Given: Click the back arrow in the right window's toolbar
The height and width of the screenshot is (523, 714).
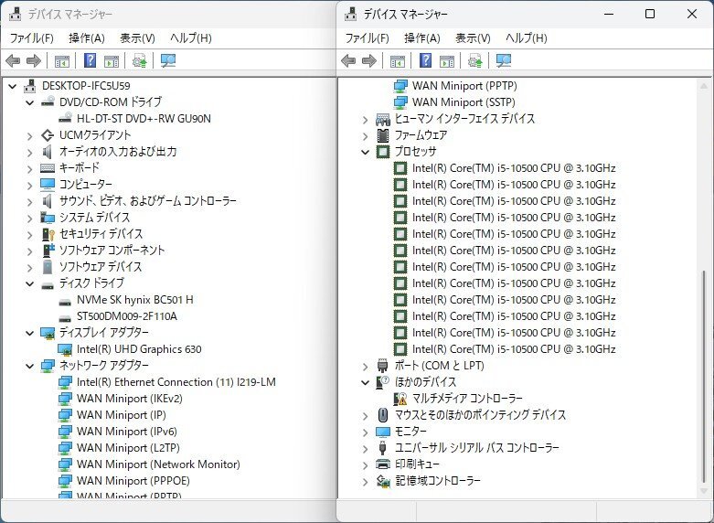Looking at the screenshot, I should (x=348, y=61).
